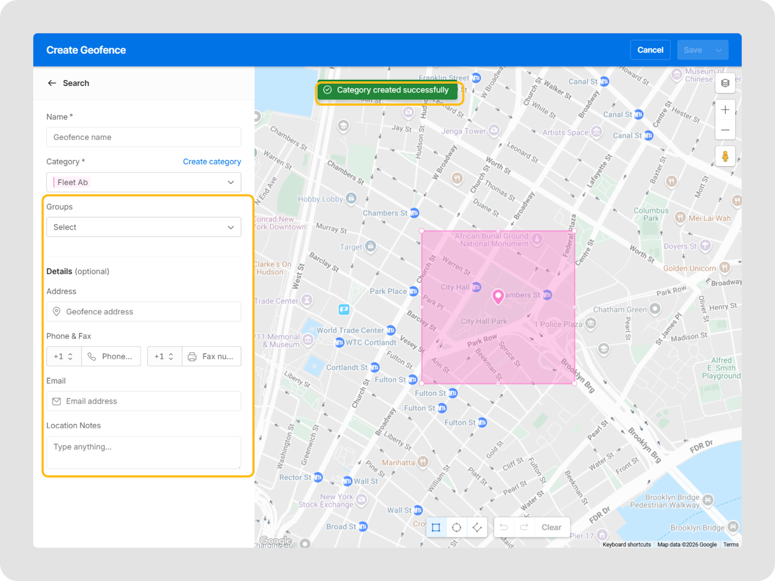Click the Geofence name input field

(x=143, y=137)
